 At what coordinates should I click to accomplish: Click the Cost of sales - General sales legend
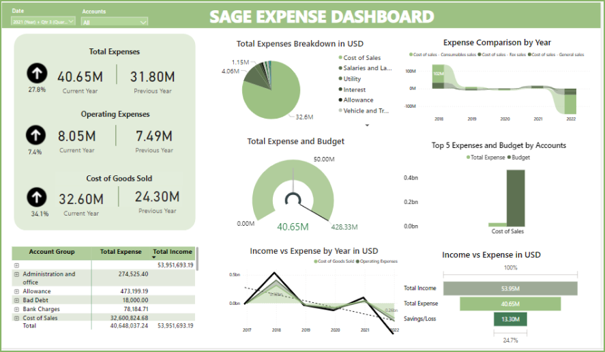pyautogui.click(x=556, y=55)
